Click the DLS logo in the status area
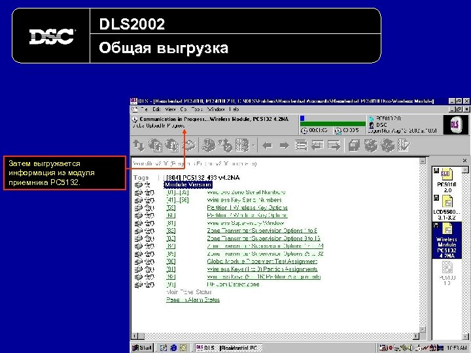Screen dimensions: 471x353 coord(455,125)
